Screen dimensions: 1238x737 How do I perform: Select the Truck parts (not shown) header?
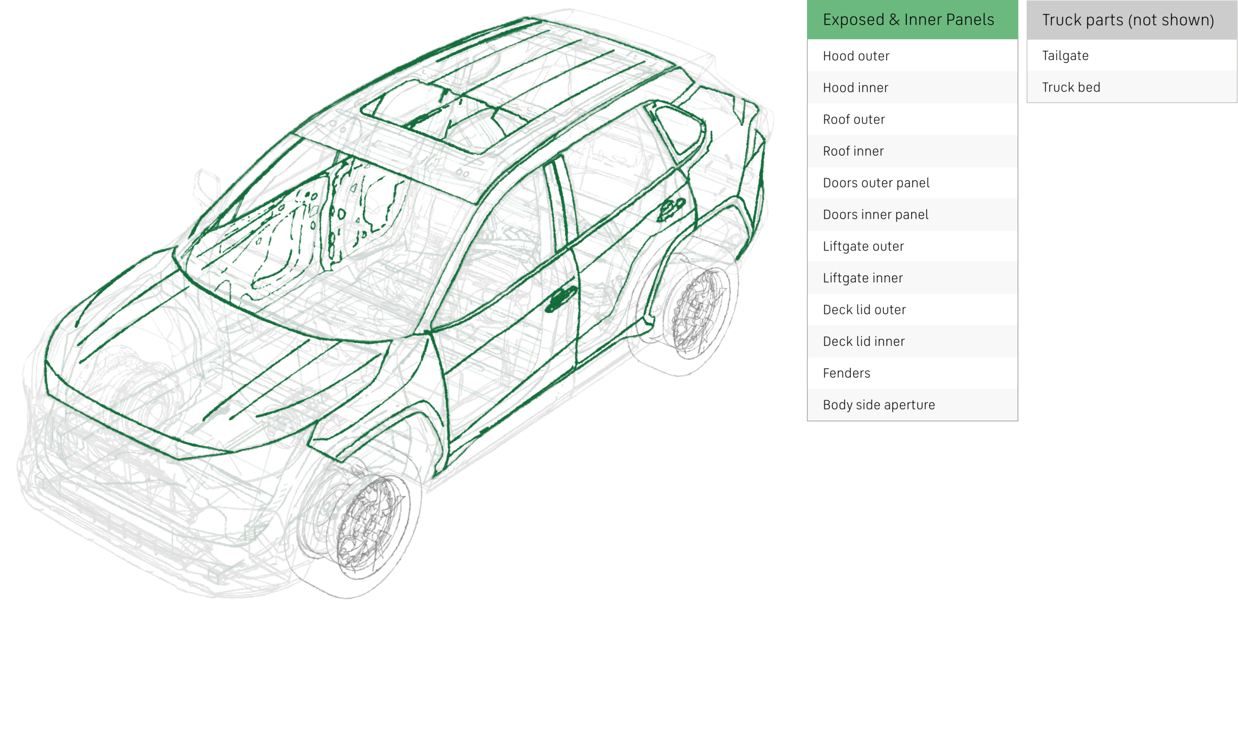click(x=1132, y=20)
